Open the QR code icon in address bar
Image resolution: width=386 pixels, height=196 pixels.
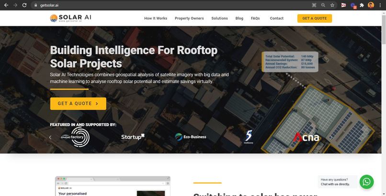click(314, 5)
